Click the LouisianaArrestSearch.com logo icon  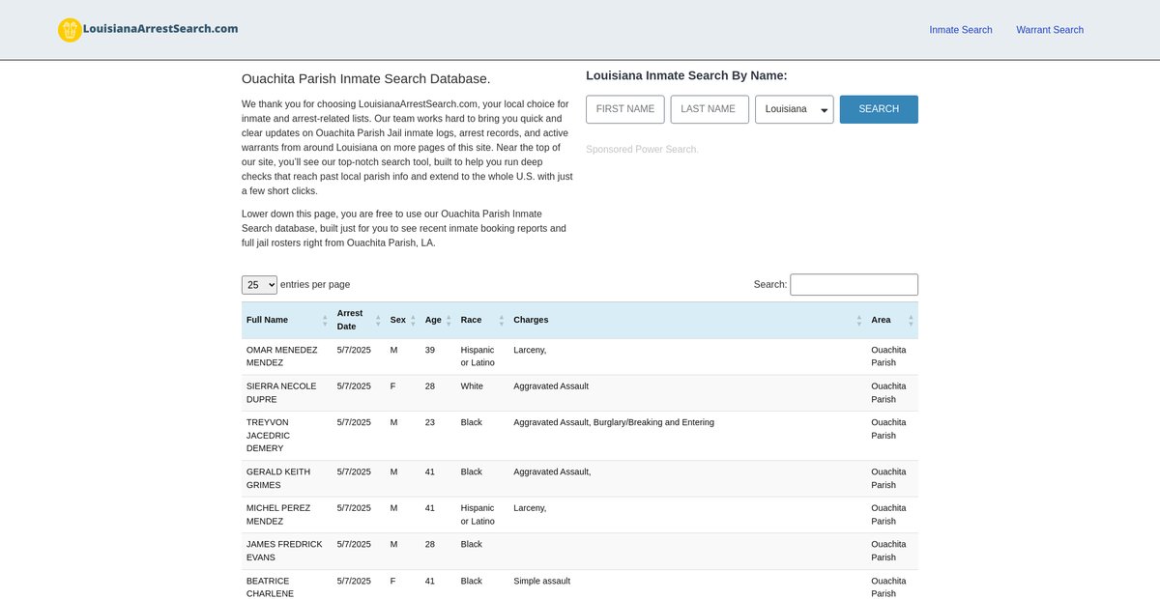pos(70,30)
